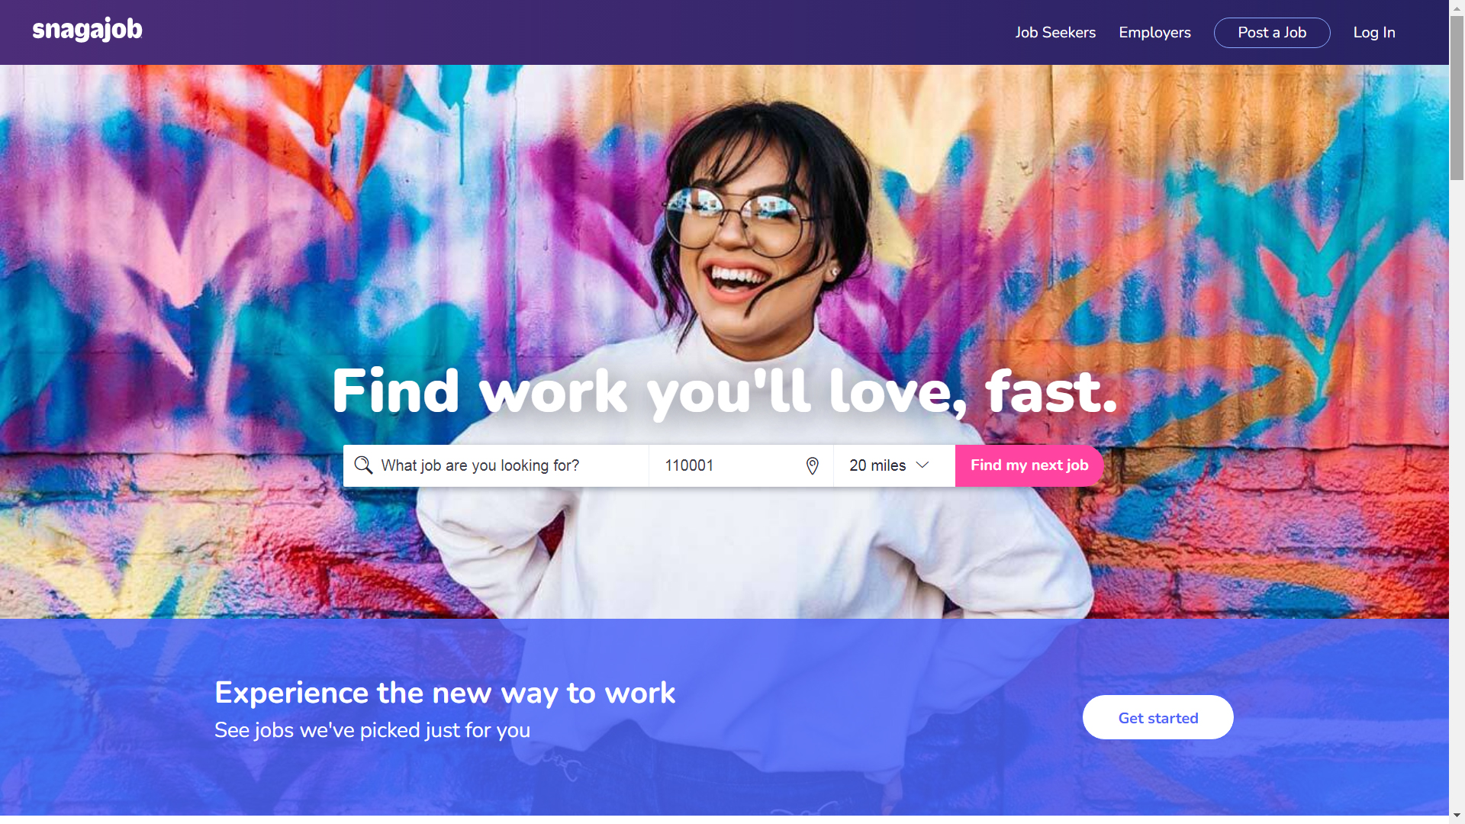
Task: Submit with Find my next job
Action: [x=1029, y=465]
